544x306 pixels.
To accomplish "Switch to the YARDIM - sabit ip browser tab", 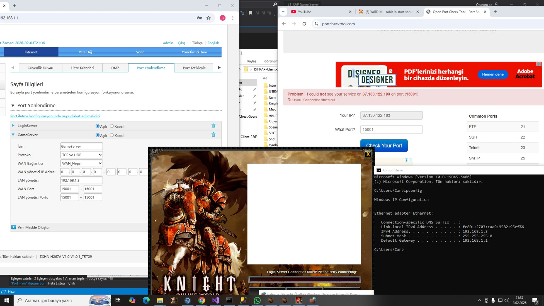I will [x=389, y=12].
